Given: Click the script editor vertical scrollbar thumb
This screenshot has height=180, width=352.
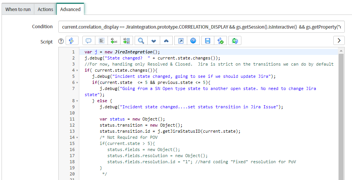Looking at the screenshot, I should 341,117.
